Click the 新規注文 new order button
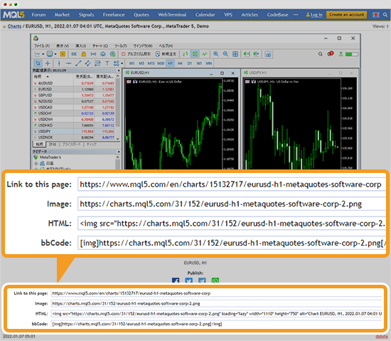 point(166,54)
